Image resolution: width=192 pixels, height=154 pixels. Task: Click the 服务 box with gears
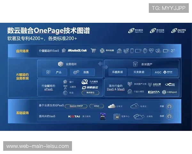[x=82, y=72]
